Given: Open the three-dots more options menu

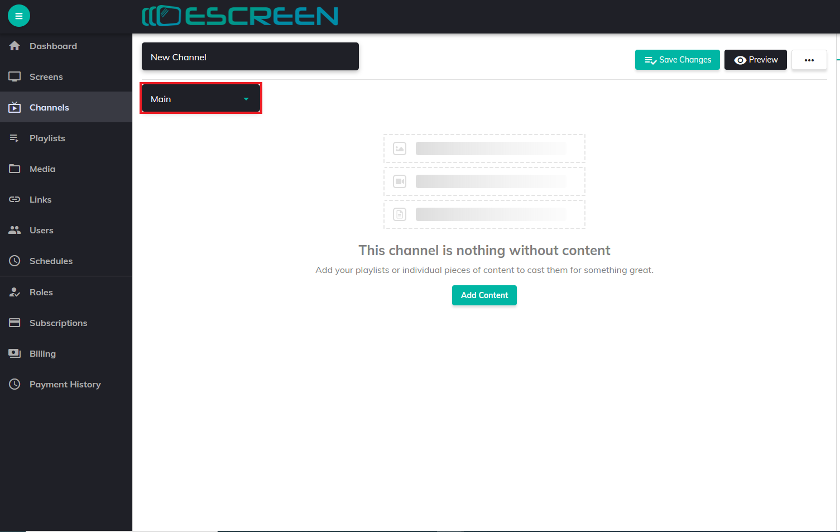Looking at the screenshot, I should 809,60.
